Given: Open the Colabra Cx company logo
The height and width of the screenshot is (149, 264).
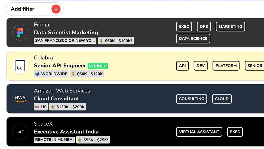Looking at the screenshot, I should click(20, 66).
